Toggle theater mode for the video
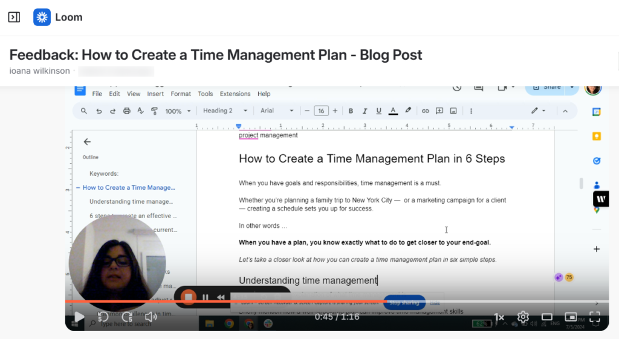619x339 pixels. click(x=546, y=317)
